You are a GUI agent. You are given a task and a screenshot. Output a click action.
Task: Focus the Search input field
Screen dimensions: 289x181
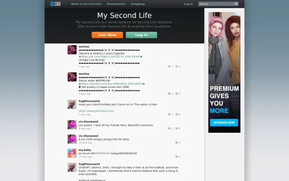tap(216, 4)
